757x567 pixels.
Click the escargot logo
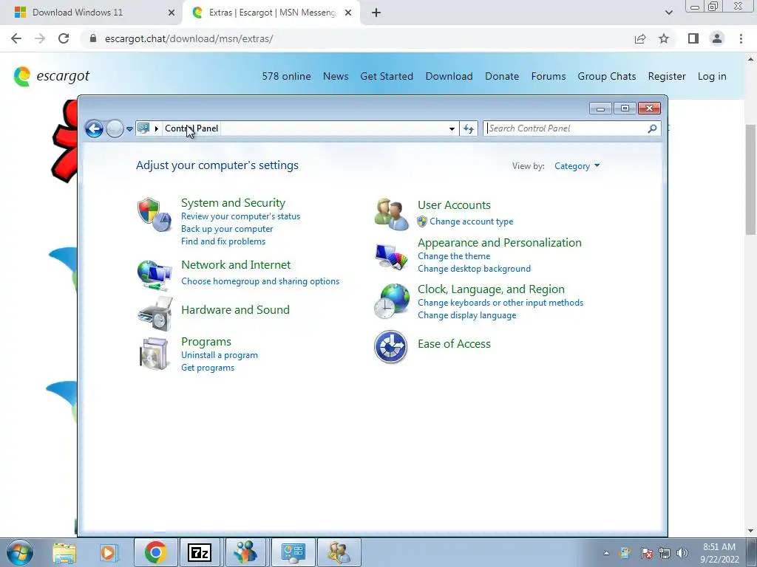[x=52, y=76]
